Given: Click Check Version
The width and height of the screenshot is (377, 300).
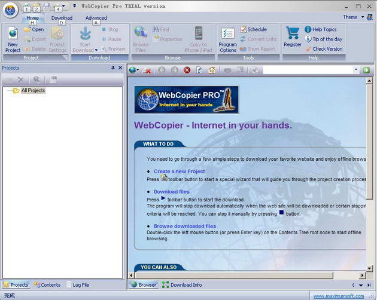Looking at the screenshot, I should tap(324, 49).
